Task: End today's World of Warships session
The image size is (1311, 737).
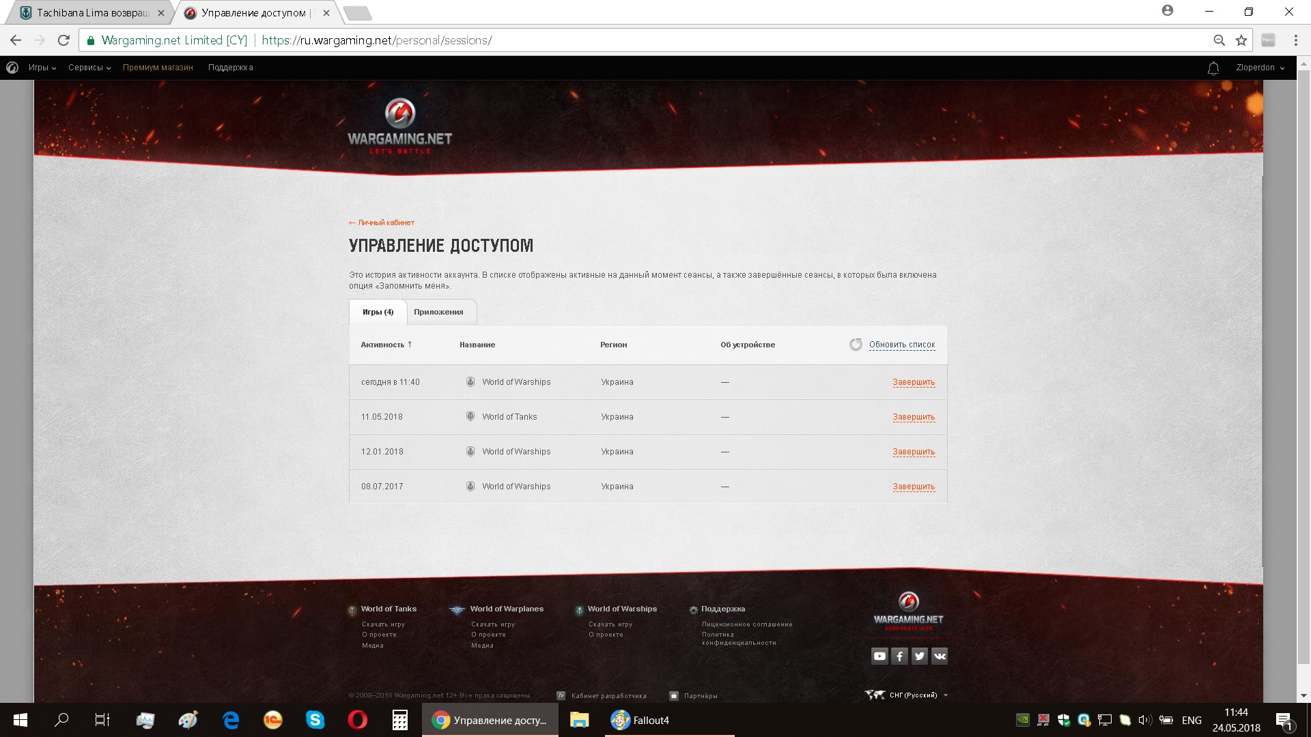Action: (914, 382)
